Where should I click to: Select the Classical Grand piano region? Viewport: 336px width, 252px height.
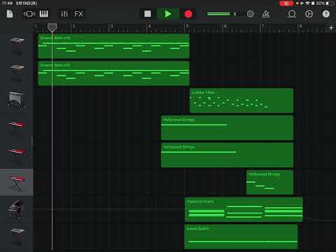pyautogui.click(x=244, y=209)
